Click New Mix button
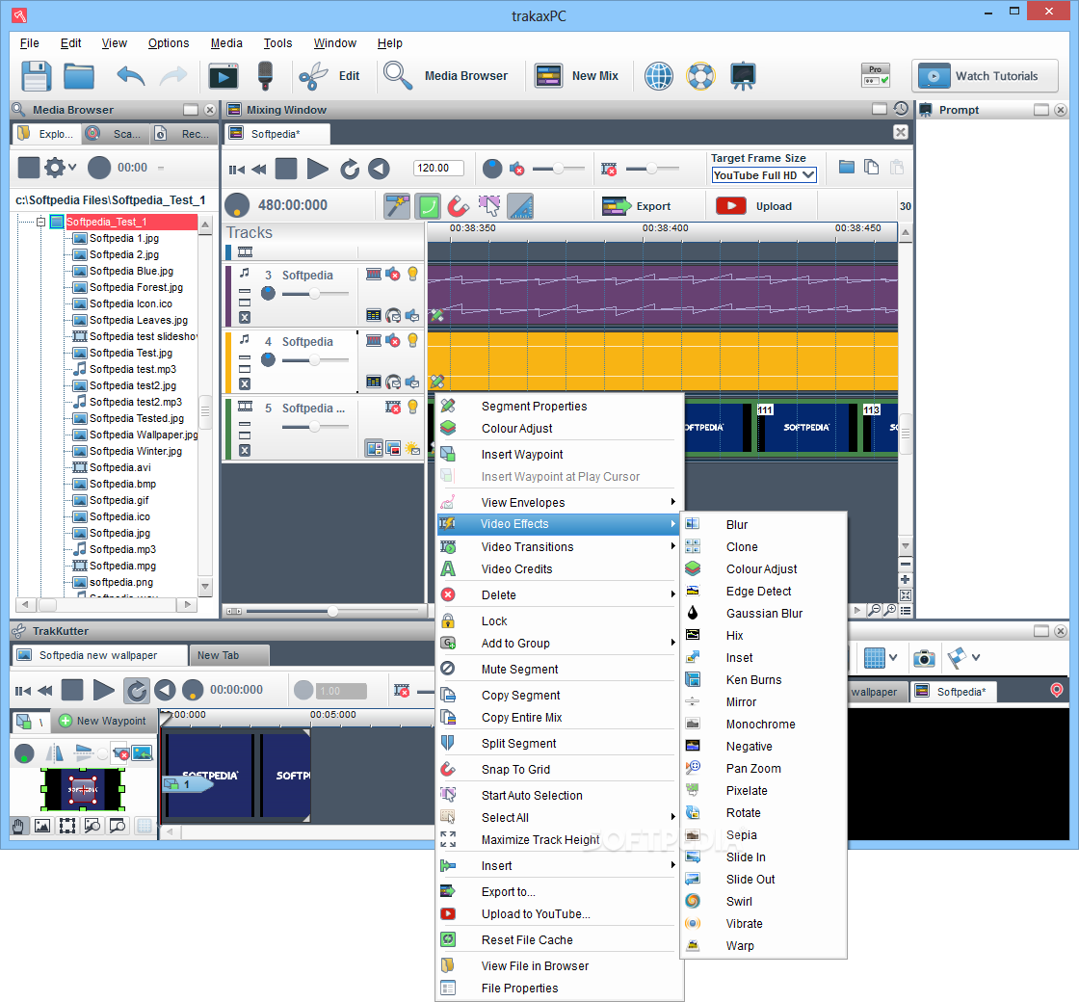 pyautogui.click(x=577, y=76)
